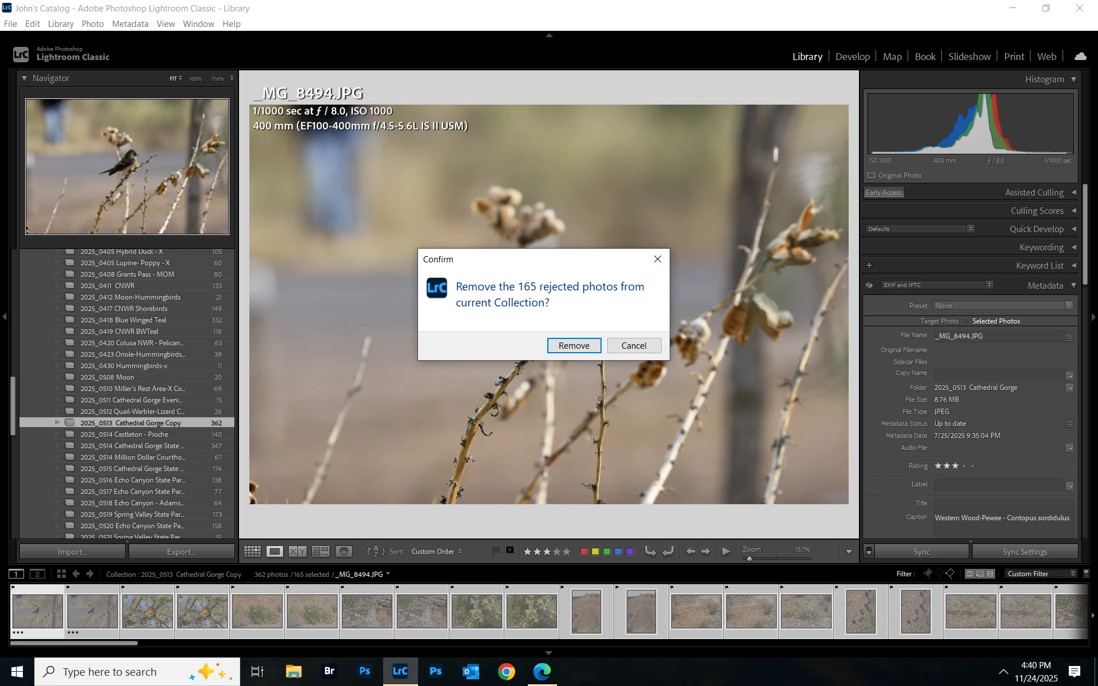Screen dimensions: 1098x686
Task: Rotate photo counter-clockwise
Action: click(650, 551)
